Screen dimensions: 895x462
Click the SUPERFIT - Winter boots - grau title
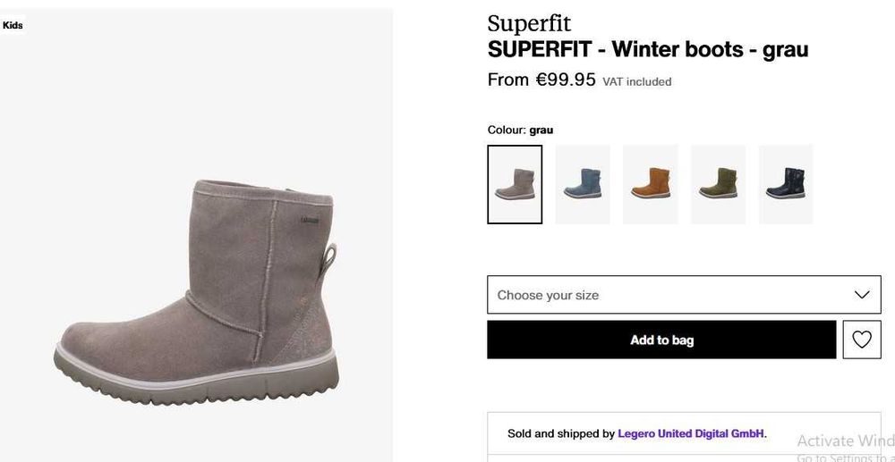pos(647,49)
